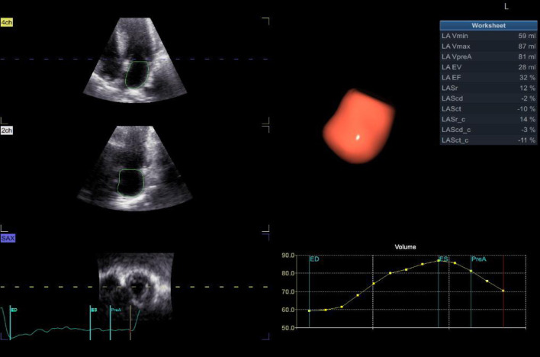
Task: Select the 4ch view label
Action: (7, 23)
